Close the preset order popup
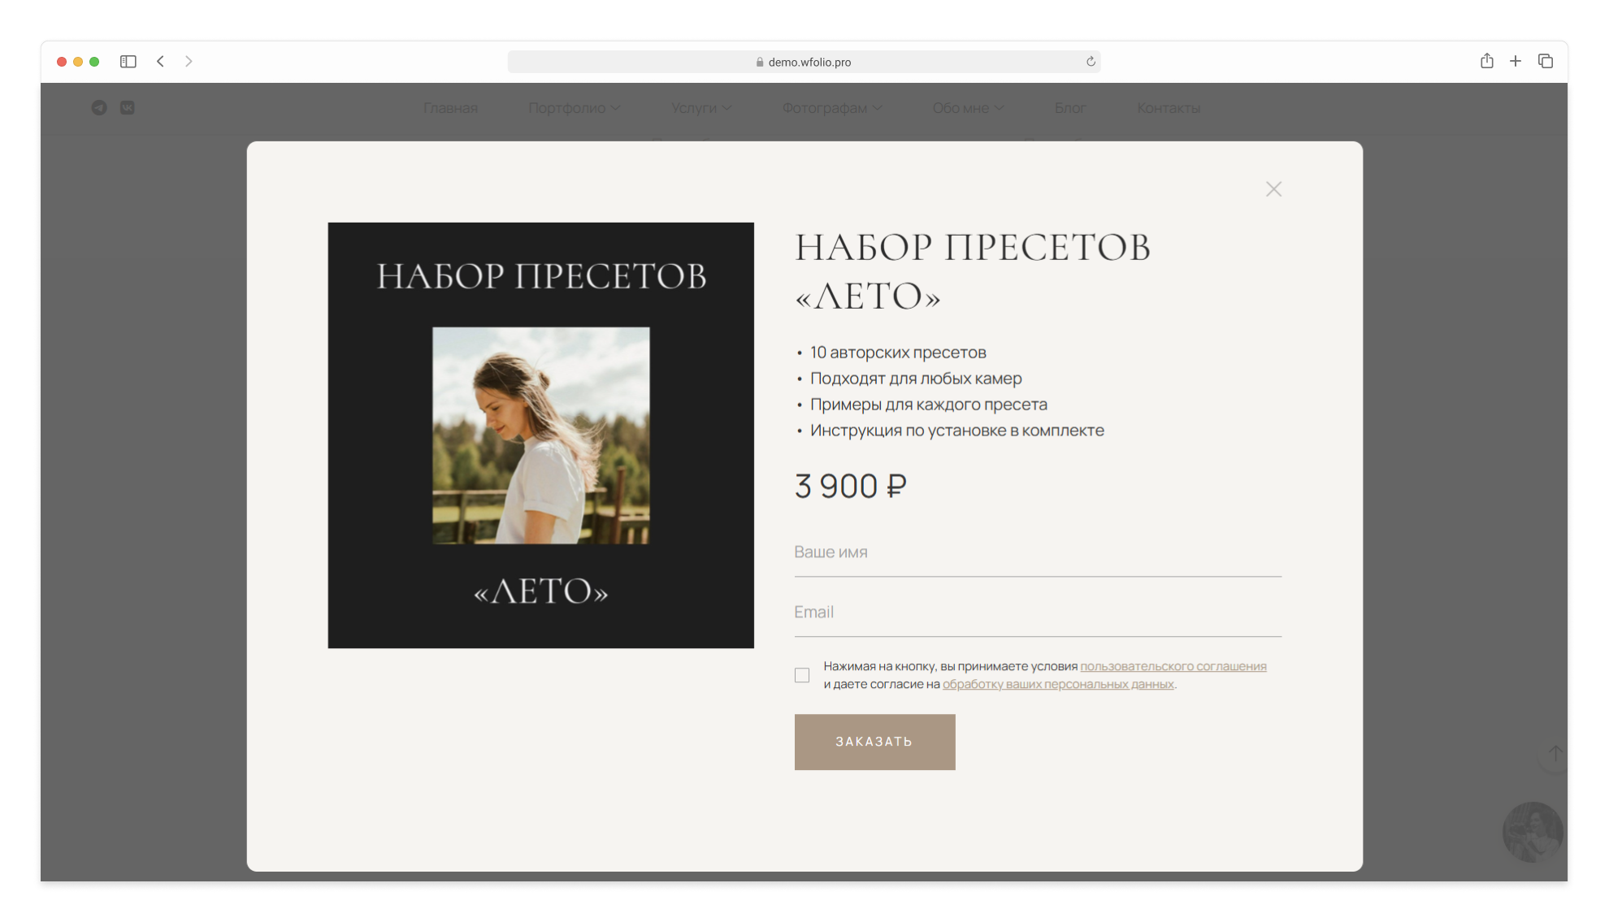Image resolution: width=1609 pixels, height=922 pixels. point(1273,189)
